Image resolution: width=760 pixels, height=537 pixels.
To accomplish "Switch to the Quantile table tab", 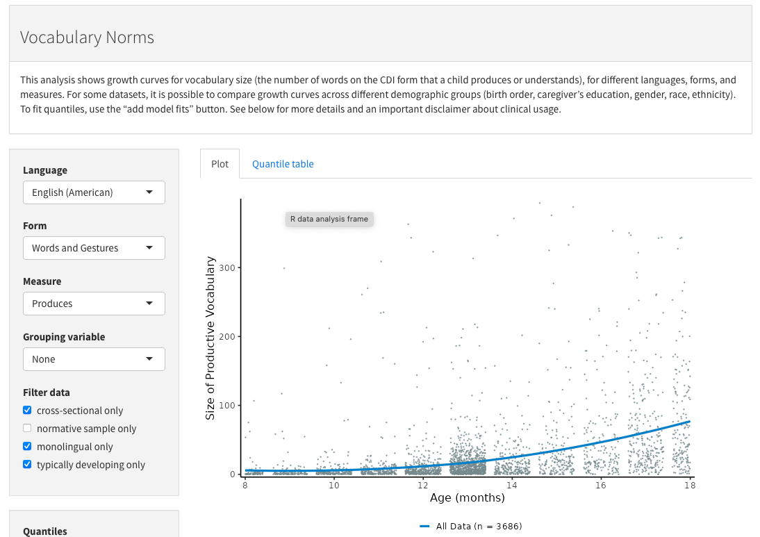I will [x=283, y=164].
